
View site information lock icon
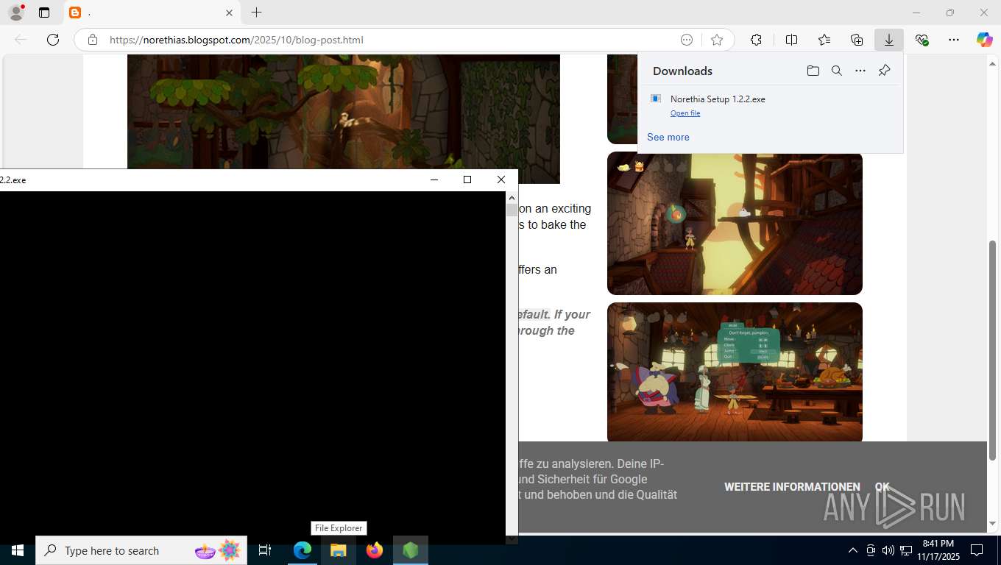tap(93, 40)
